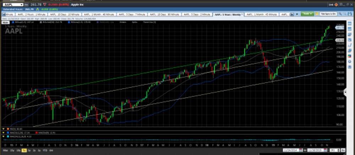
Task: Open the green Trade dropdown button
Action: tap(307, 14)
